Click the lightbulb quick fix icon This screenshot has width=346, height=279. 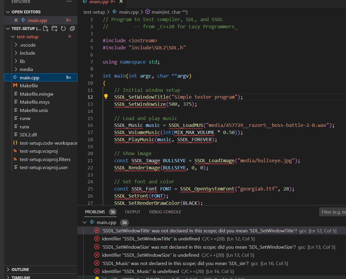(106, 97)
